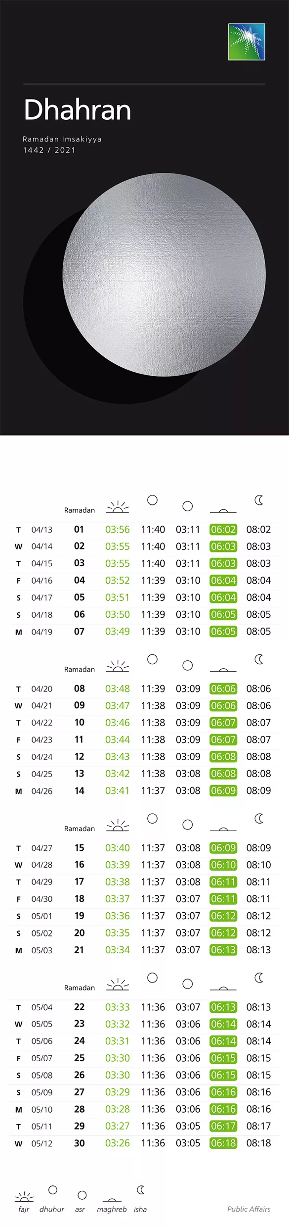
Task: Select the highlighted 06:02 maghreb time
Action: click(223, 529)
